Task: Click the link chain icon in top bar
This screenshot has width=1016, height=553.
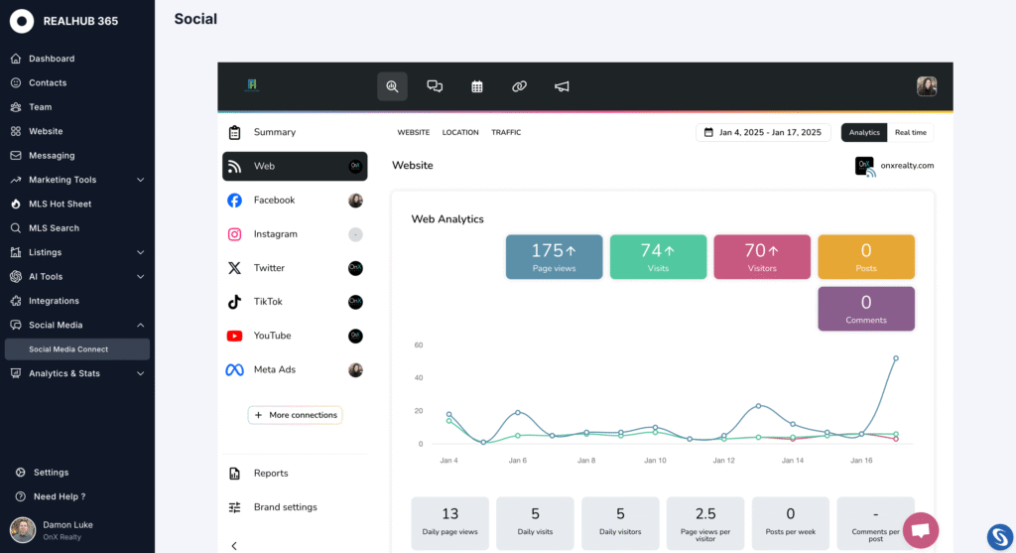Action: 519,86
